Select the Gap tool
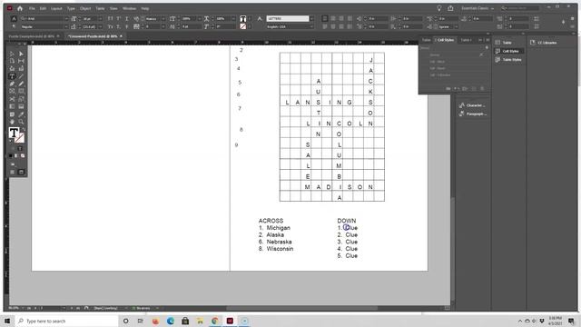This screenshot has width=581, height=327. [x=21, y=61]
